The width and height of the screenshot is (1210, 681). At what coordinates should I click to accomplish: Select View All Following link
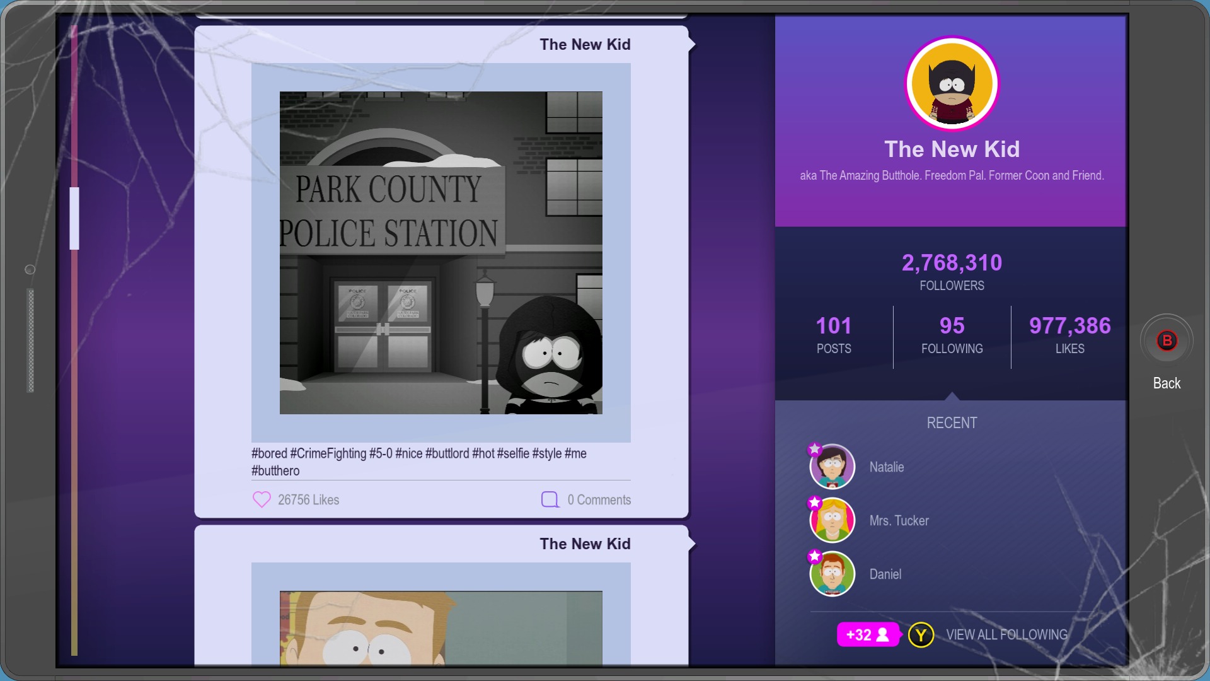(1006, 634)
